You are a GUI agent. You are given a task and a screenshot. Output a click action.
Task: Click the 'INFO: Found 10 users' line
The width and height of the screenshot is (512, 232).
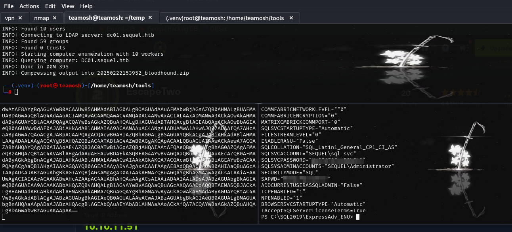[x=34, y=29]
